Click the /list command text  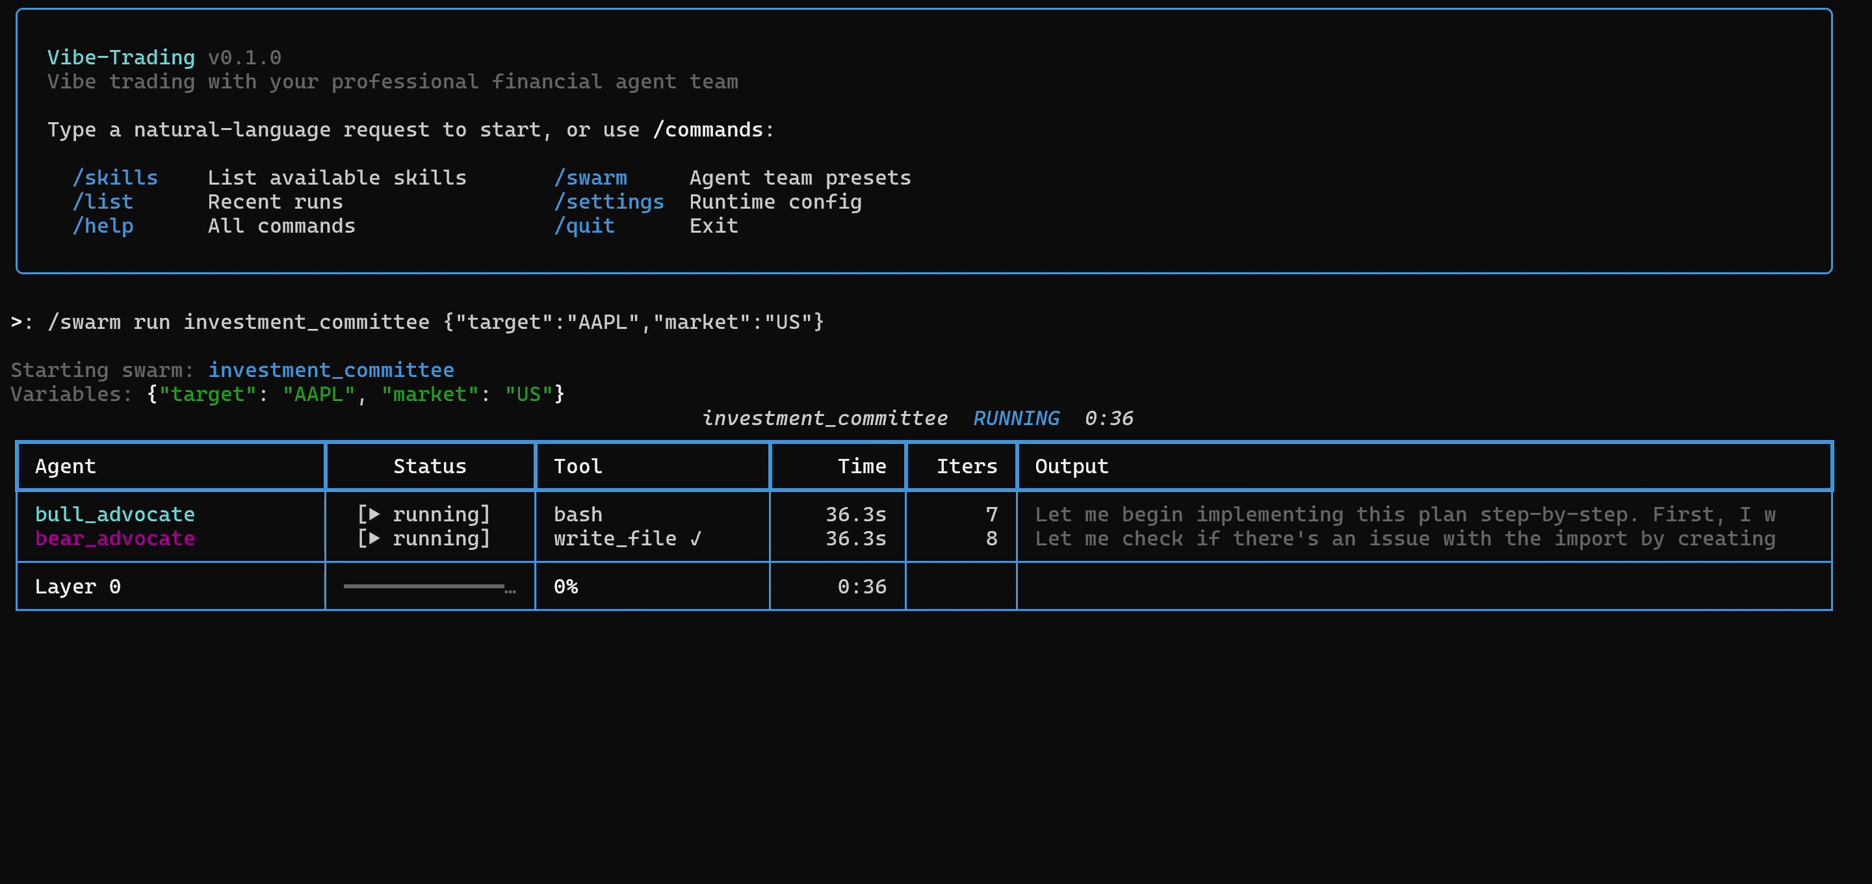click(x=103, y=201)
